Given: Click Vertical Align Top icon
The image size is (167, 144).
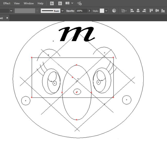Looking at the screenshot, I should 151,11.
